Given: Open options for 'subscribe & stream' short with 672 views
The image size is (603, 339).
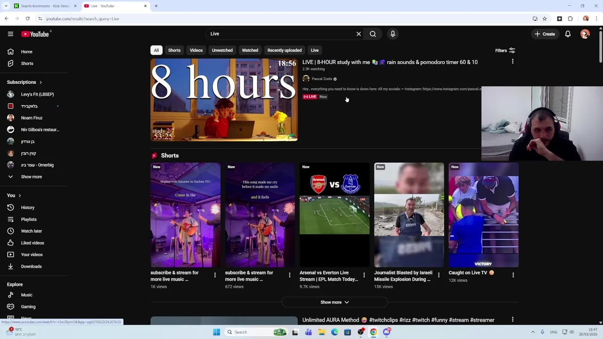Looking at the screenshot, I should (289, 275).
